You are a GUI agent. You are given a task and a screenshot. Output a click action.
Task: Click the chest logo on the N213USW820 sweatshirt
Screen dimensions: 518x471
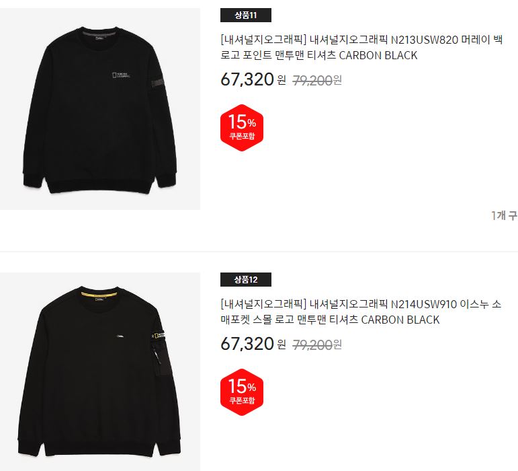pyautogui.click(x=121, y=75)
